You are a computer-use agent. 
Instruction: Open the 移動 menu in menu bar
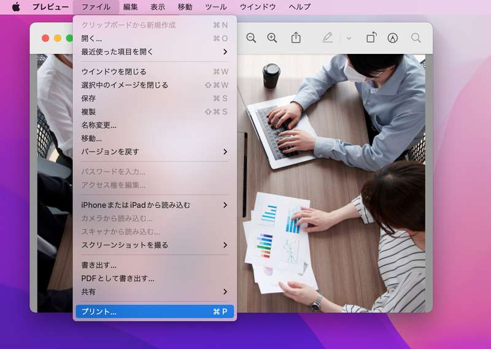tap(185, 7)
